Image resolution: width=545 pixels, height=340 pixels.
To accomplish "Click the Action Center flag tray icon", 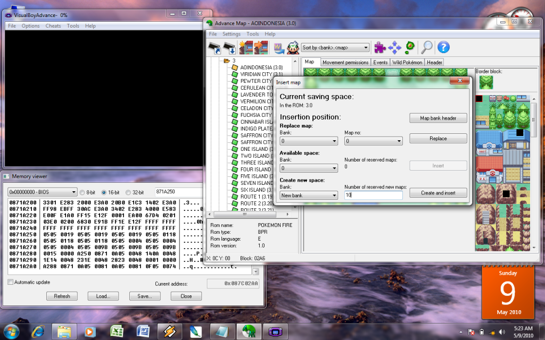I will pos(472,331).
